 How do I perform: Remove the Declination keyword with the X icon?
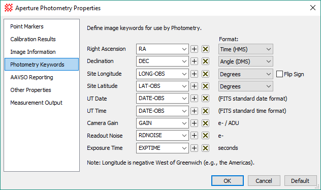(x=206, y=61)
